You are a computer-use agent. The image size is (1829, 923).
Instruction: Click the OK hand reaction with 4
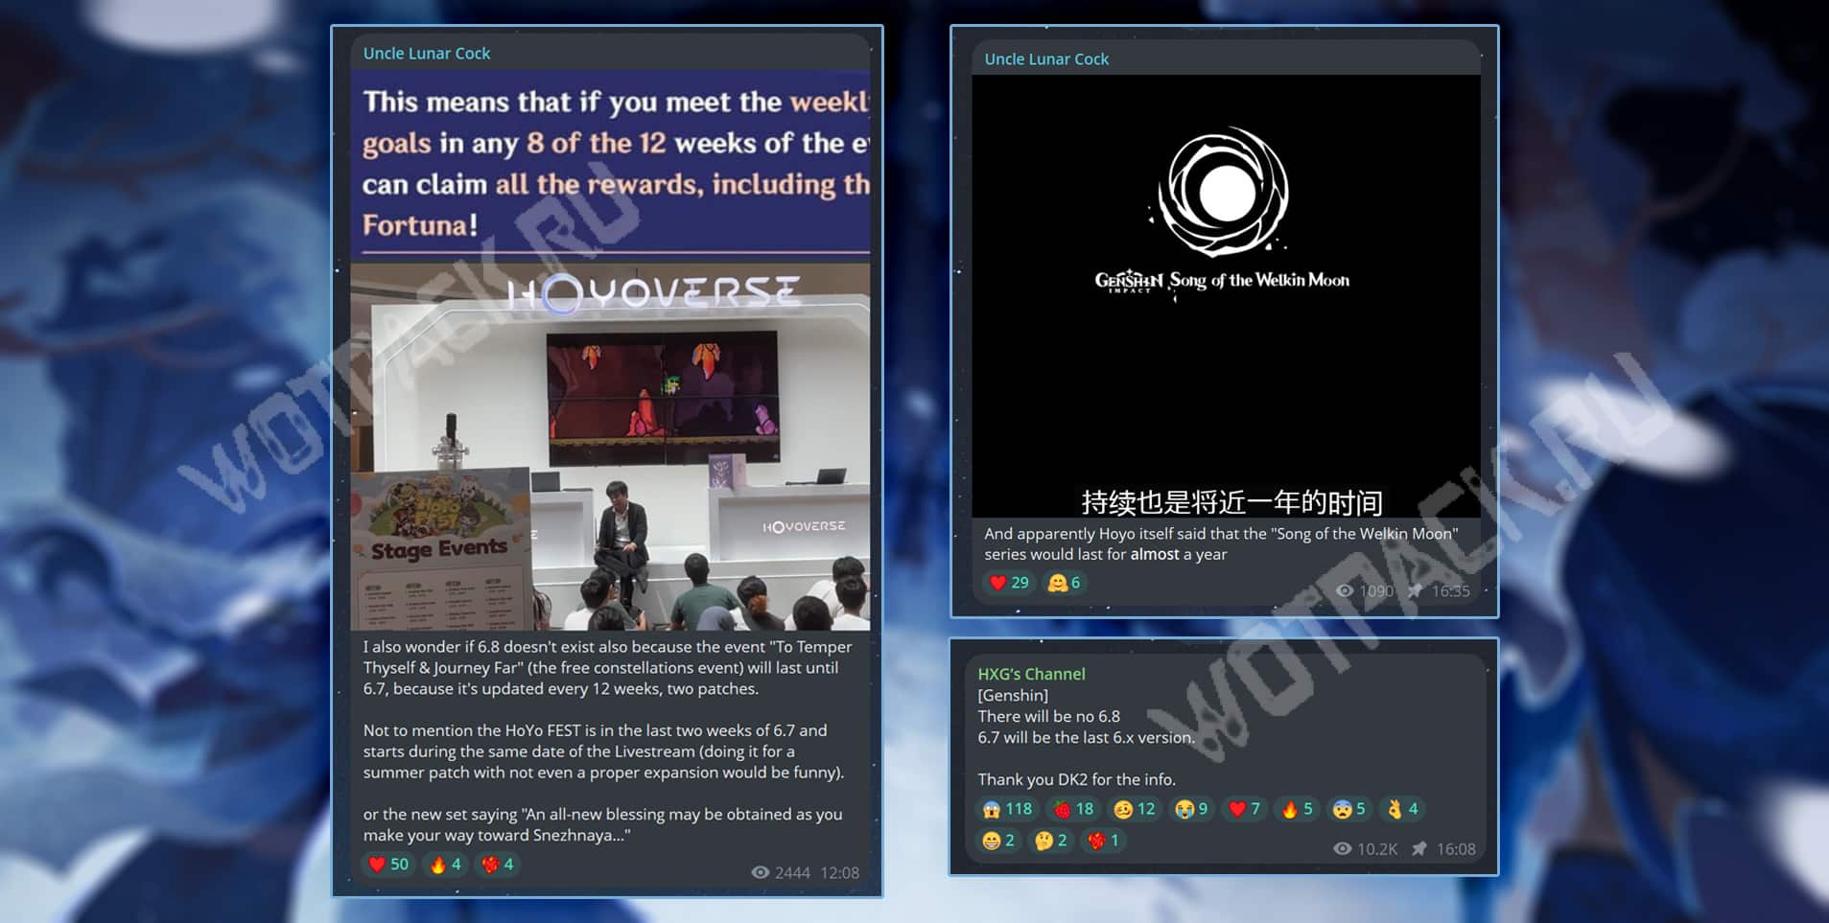1402,809
